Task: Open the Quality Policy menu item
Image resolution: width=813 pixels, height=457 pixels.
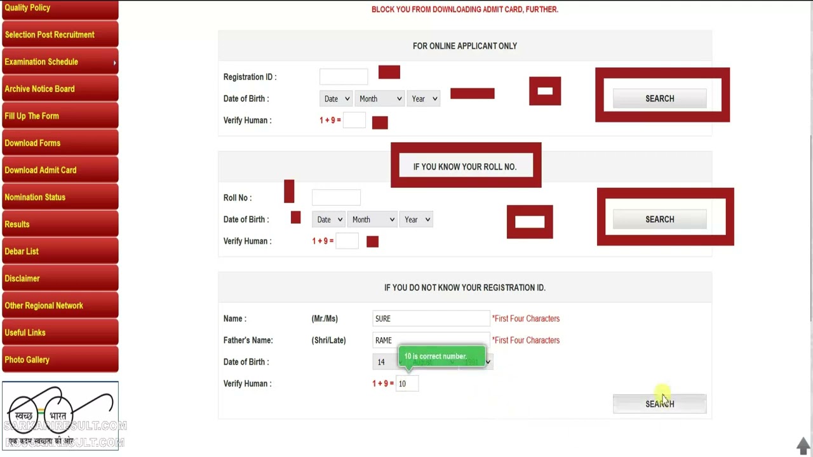Action: click(60, 8)
